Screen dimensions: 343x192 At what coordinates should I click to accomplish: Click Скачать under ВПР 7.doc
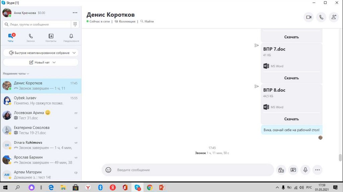(291, 78)
